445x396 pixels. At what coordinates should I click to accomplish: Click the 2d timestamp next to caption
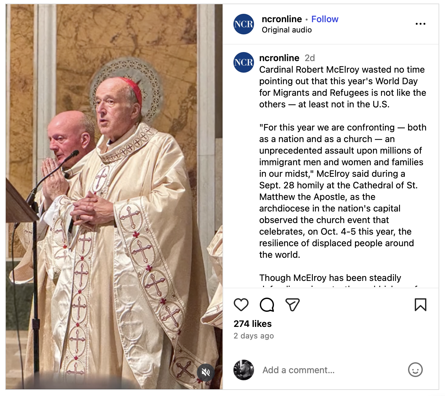point(310,58)
